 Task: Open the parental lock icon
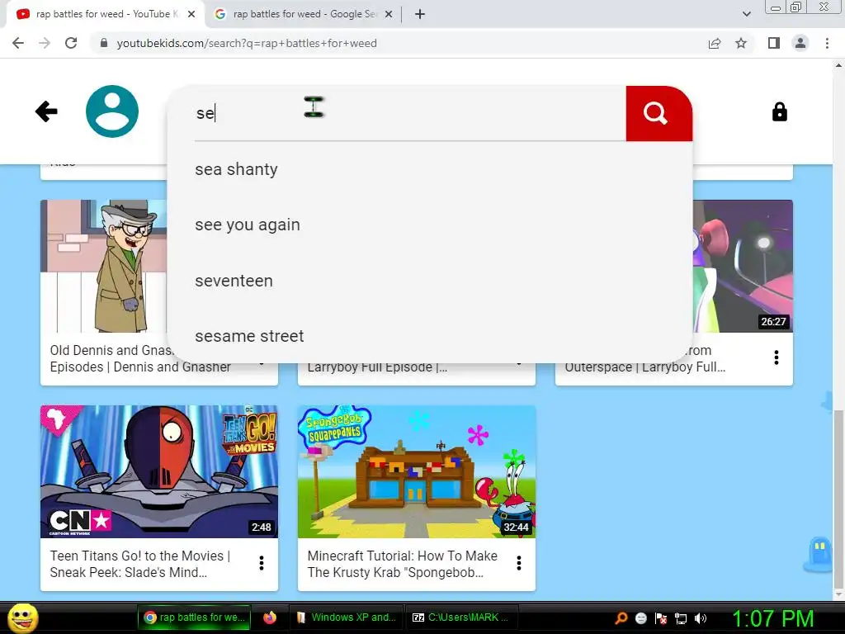[x=779, y=111]
